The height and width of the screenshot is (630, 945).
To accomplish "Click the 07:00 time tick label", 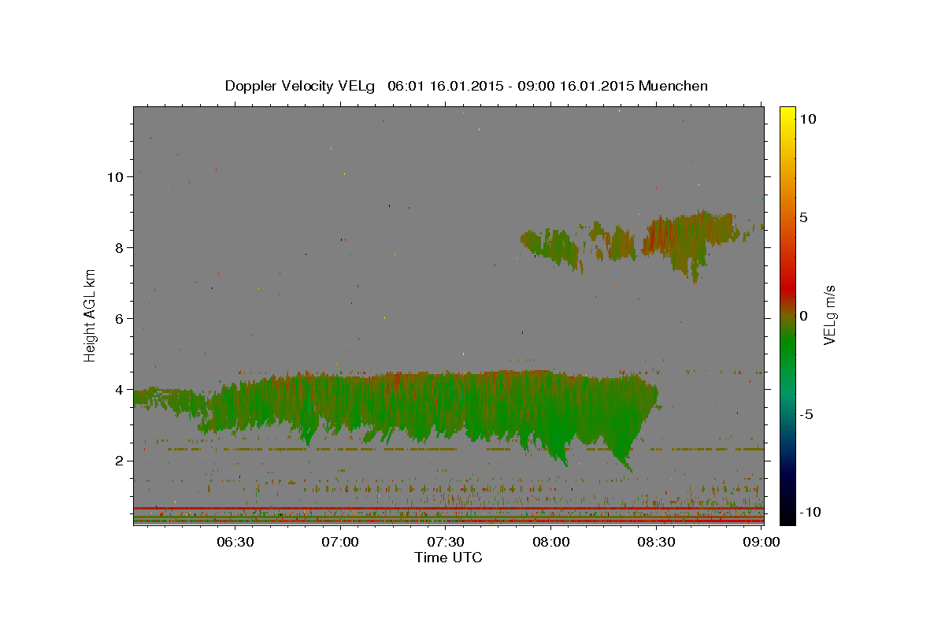I will click(341, 543).
